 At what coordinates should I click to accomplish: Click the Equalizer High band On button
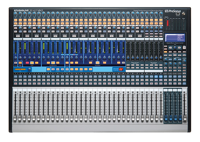coord(119,63)
